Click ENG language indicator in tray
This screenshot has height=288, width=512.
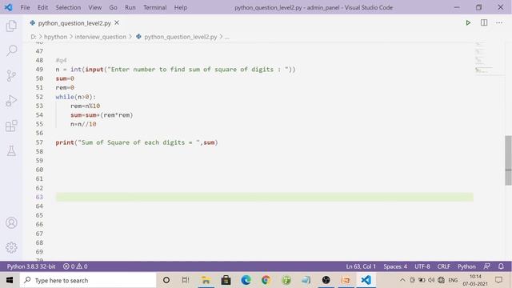coord(453,280)
